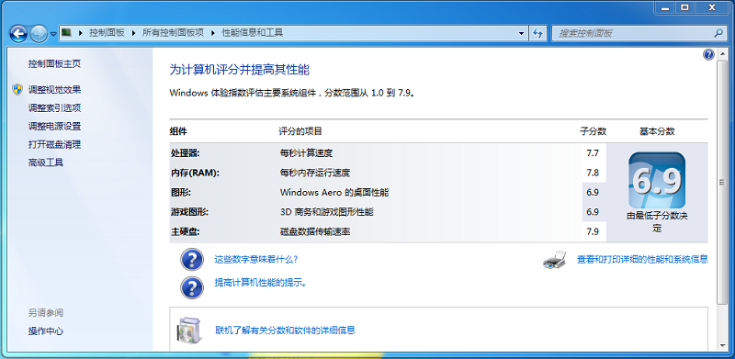Click the 游戏图形 row label
Image resolution: width=735 pixels, height=359 pixels.
189,212
